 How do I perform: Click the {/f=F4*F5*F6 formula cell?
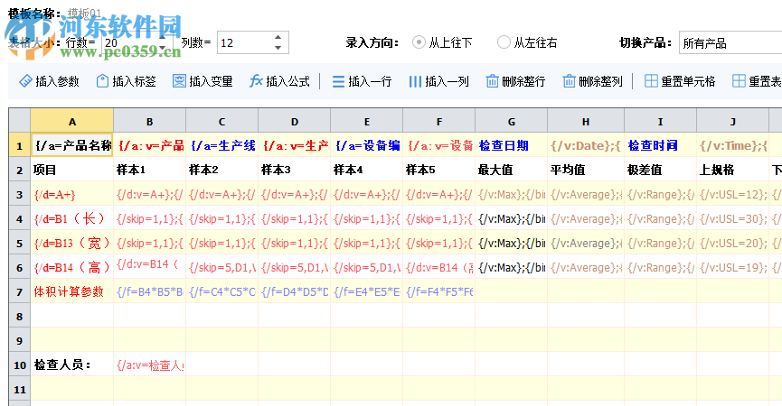pos(438,291)
